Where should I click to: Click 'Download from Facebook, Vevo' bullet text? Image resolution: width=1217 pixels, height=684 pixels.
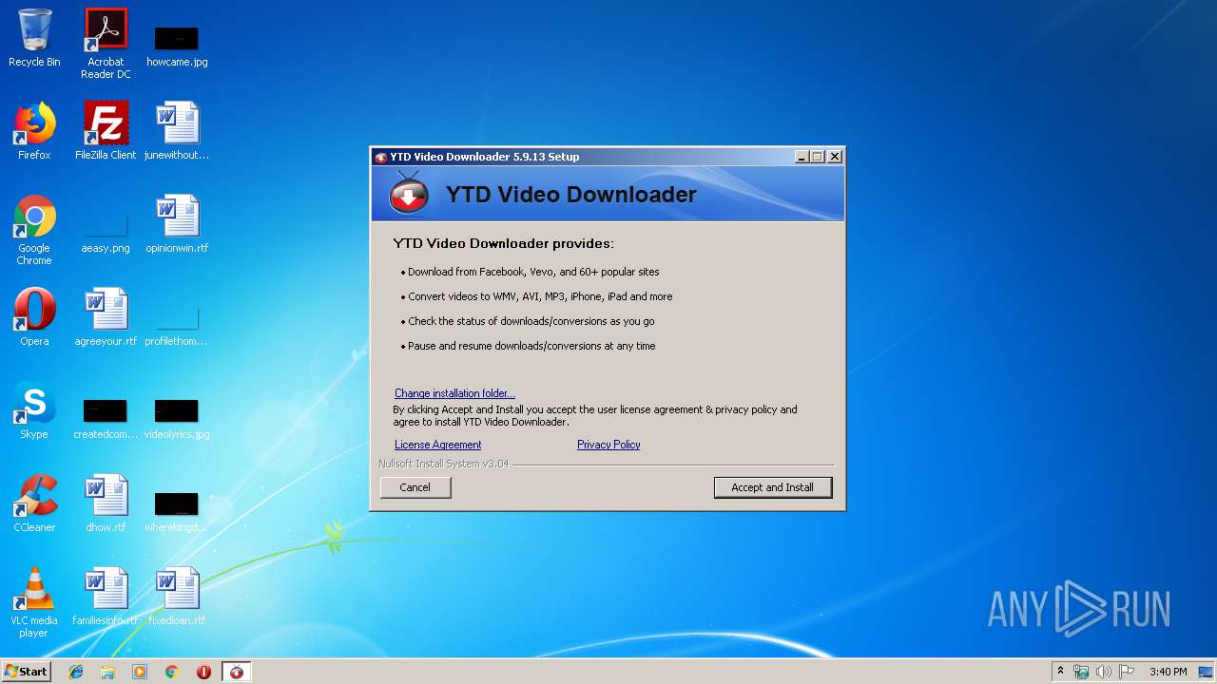tap(533, 272)
